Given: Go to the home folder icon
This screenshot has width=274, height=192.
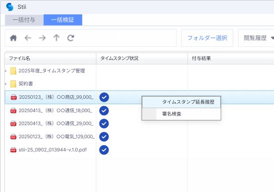Looking at the screenshot, I should tap(13, 38).
